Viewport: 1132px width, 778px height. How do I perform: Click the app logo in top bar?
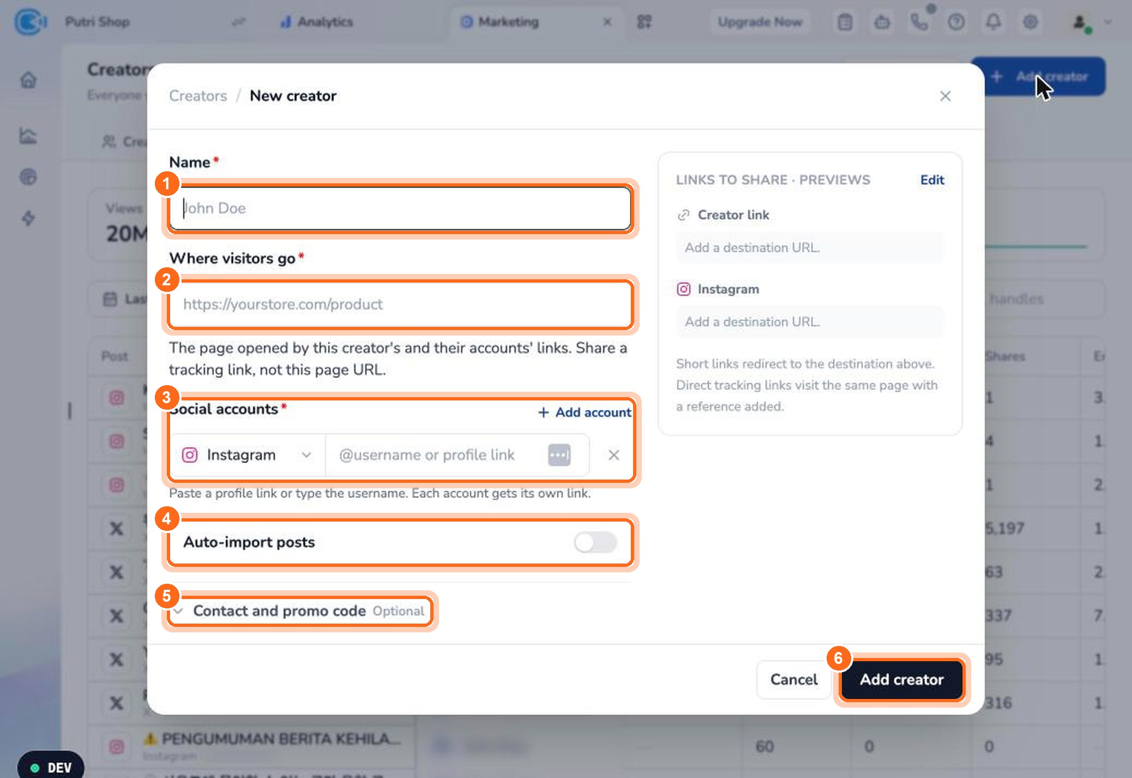coord(30,22)
